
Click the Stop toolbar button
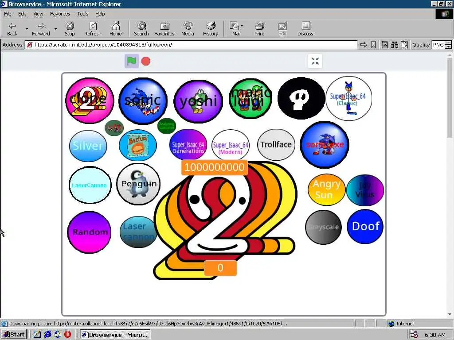[x=70, y=29]
